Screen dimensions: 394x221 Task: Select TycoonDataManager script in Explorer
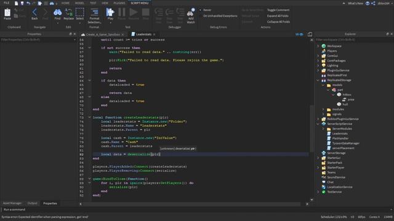(x=346, y=143)
